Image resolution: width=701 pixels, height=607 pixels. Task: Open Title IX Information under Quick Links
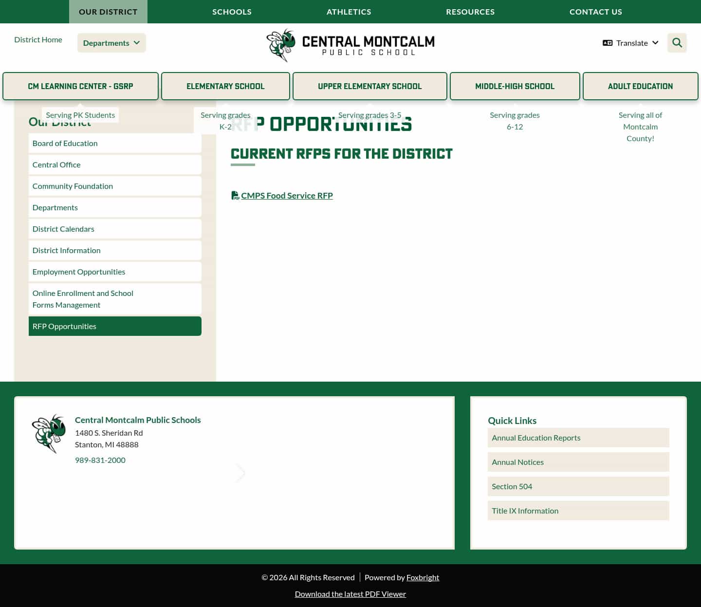pos(525,510)
